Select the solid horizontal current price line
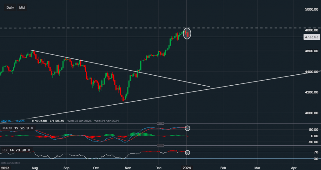The height and width of the screenshot is (170, 321). [96, 37]
